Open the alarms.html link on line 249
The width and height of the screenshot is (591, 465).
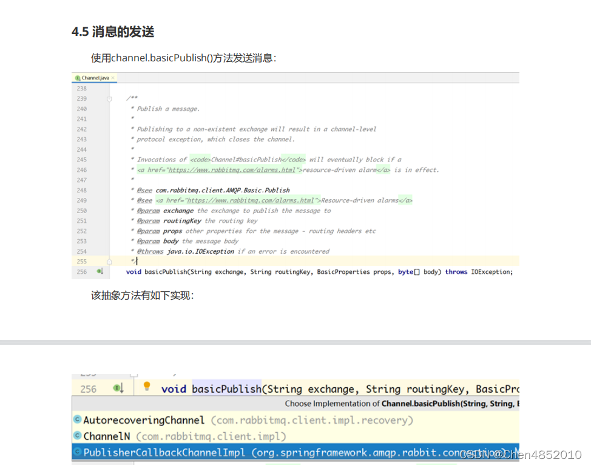[x=251, y=201]
